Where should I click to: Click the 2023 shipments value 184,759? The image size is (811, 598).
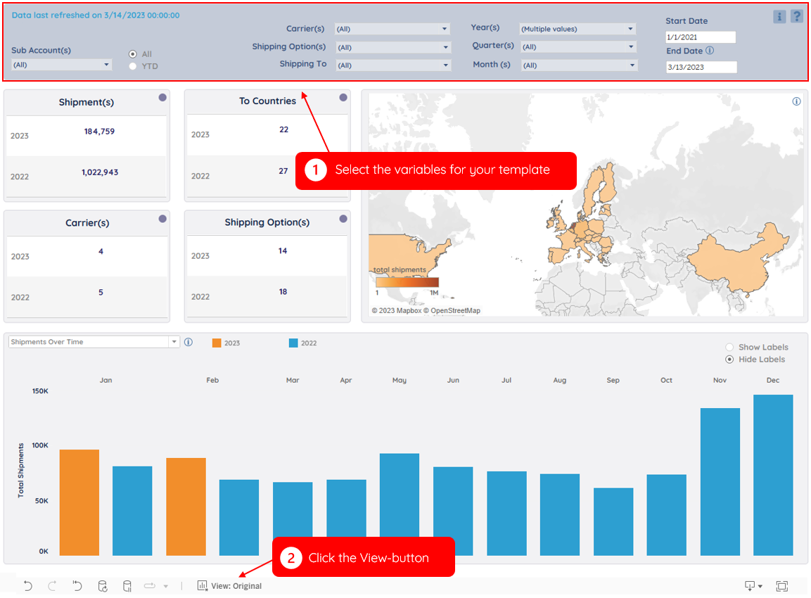pyautogui.click(x=99, y=132)
